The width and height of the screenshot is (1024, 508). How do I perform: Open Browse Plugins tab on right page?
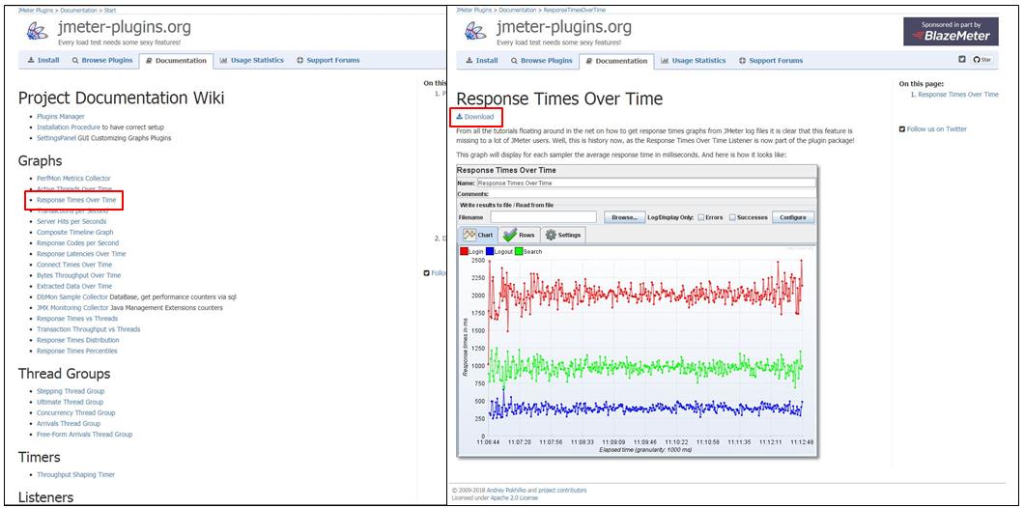tap(541, 60)
